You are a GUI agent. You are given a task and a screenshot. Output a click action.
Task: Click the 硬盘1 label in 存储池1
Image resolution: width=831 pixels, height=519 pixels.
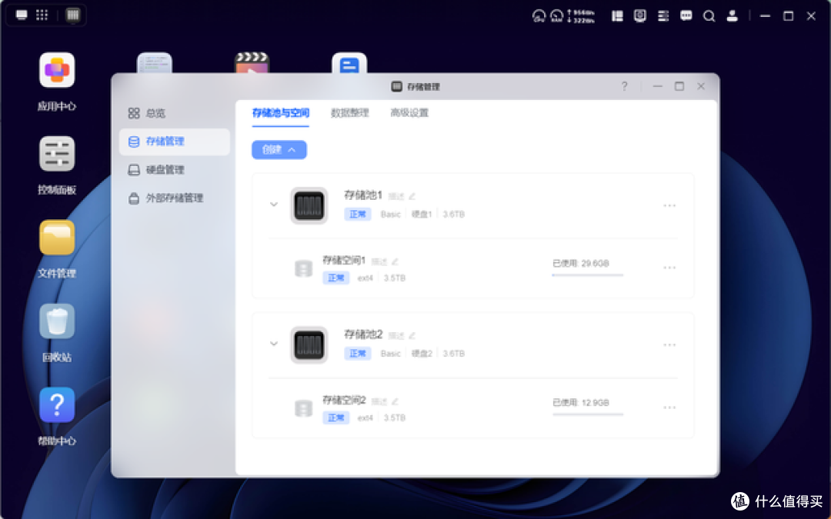click(x=422, y=214)
